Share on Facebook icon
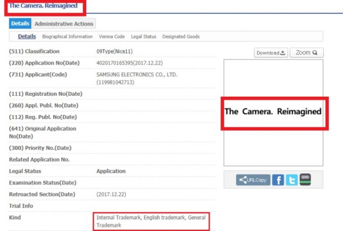343x231 pixels. click(278, 180)
